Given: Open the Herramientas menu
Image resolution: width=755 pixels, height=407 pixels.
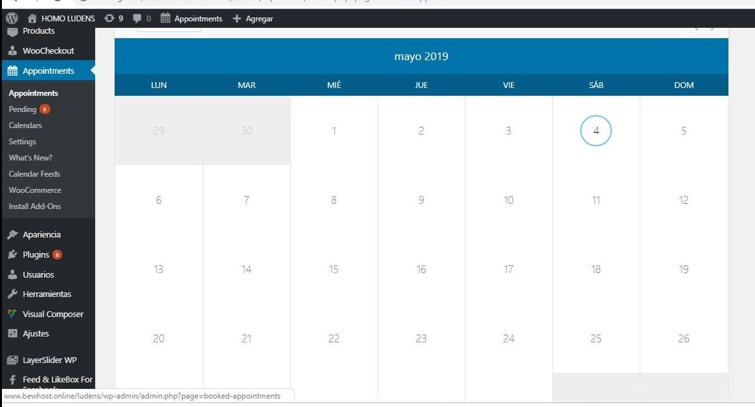Looking at the screenshot, I should click(48, 294).
